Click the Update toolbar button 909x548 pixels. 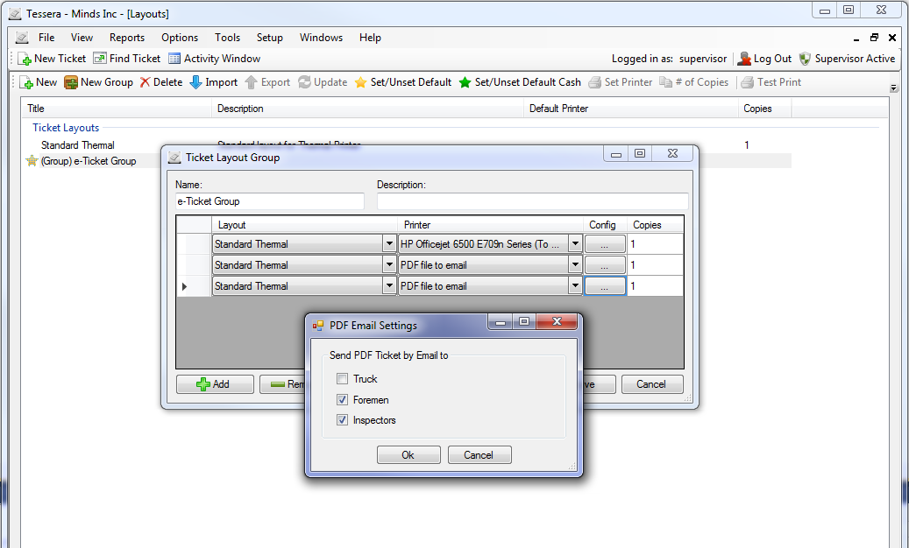(x=323, y=82)
